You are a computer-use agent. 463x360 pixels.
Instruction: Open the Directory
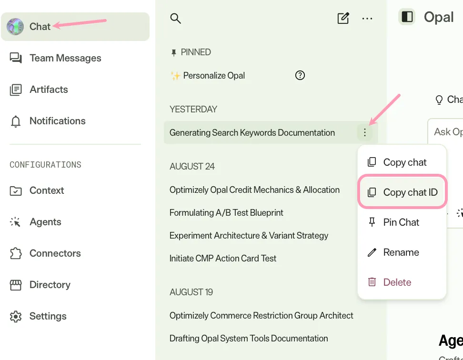pos(50,285)
